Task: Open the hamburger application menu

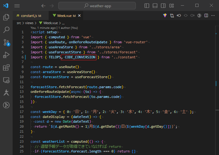Action: (17, 6)
